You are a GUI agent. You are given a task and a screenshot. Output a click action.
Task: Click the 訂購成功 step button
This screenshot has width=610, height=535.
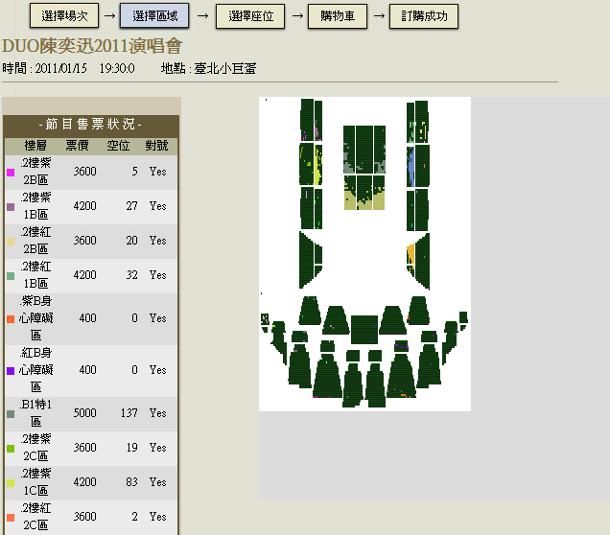424,16
